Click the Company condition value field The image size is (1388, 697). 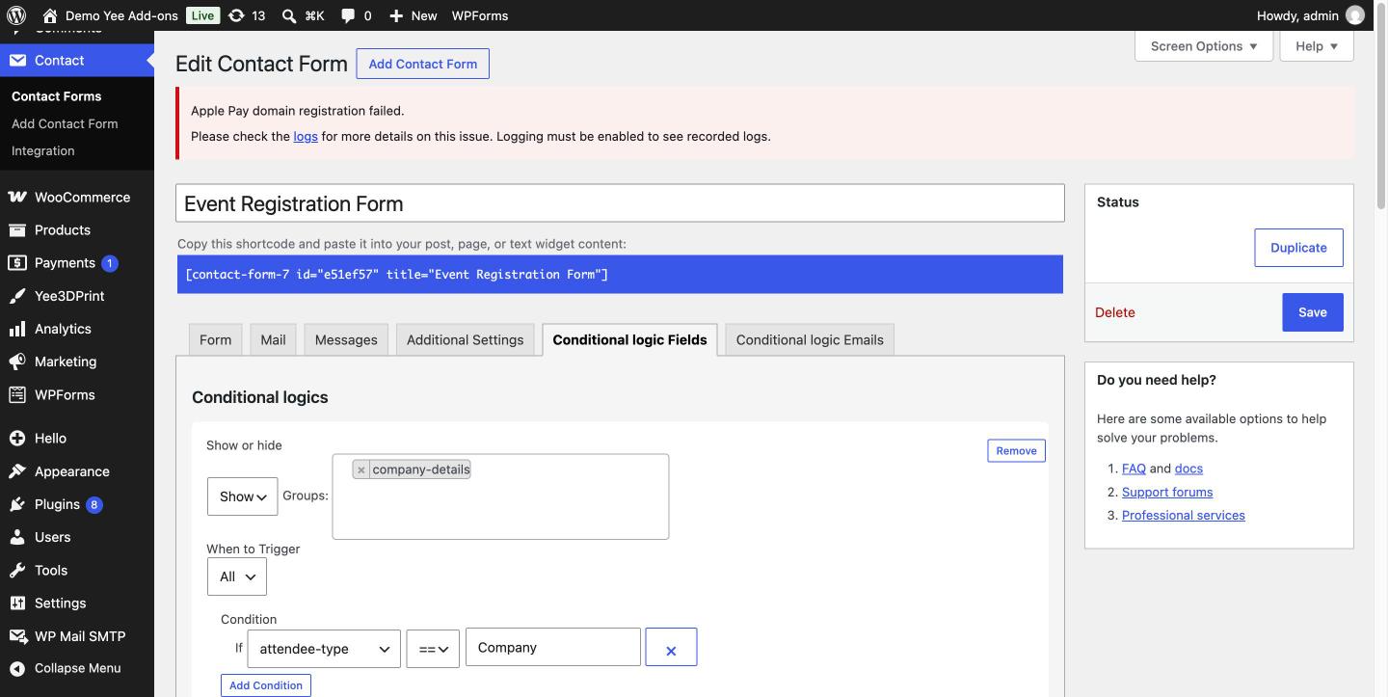(x=553, y=647)
